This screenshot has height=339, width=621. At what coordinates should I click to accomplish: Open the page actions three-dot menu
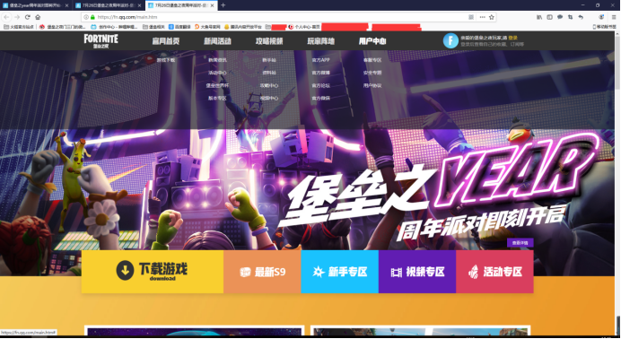pos(482,17)
